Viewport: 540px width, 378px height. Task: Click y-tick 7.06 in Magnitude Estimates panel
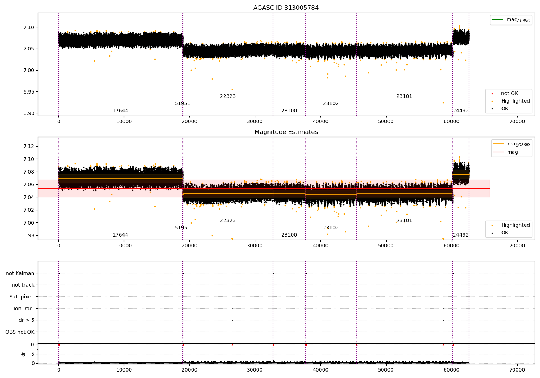pyautogui.click(x=29, y=185)
